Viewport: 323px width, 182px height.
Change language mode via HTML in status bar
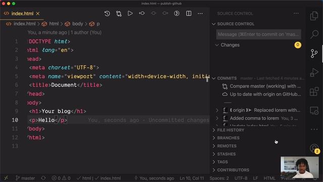pyautogui.click(x=269, y=178)
